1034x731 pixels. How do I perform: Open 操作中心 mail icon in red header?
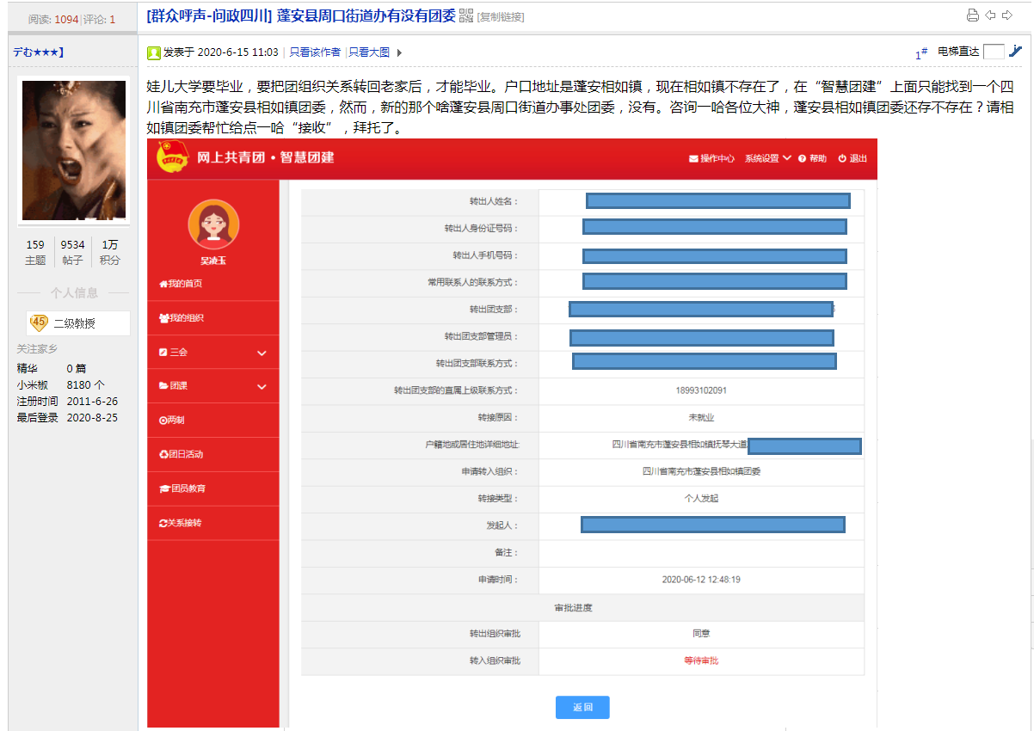click(693, 159)
